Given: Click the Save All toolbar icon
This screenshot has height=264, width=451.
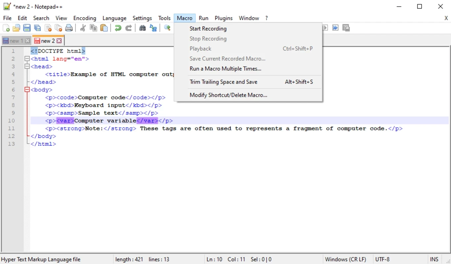Looking at the screenshot, I should click(37, 28).
